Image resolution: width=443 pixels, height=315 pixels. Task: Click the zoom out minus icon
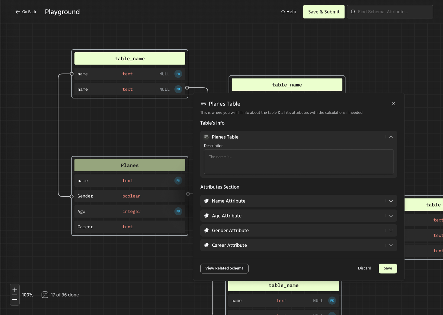point(15,300)
